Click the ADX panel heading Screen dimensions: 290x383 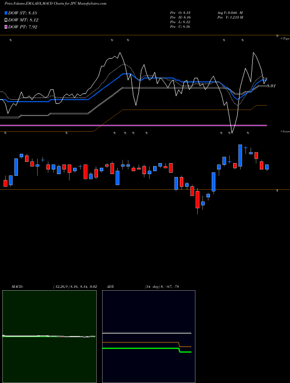point(111,287)
